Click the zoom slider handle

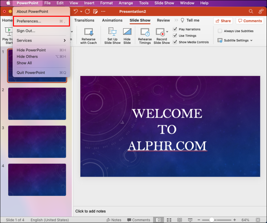pos(212,220)
